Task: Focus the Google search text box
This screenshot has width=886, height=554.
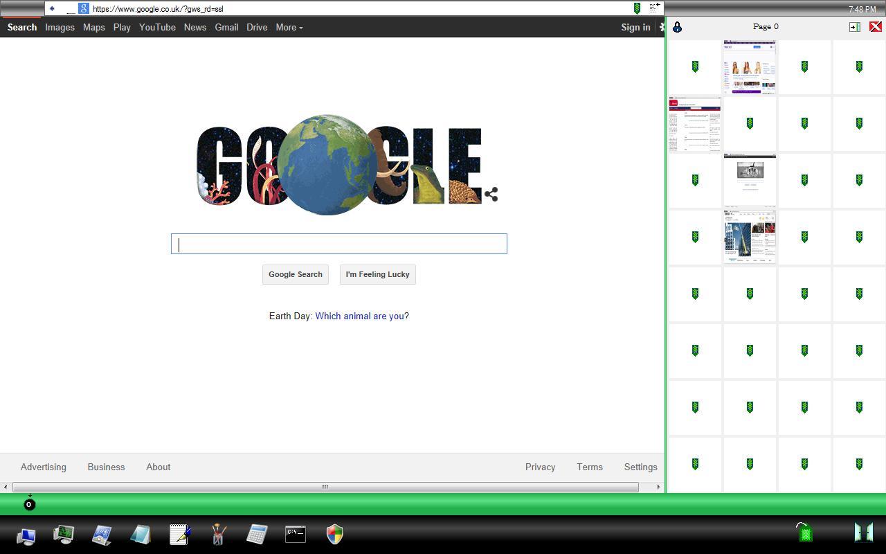Action: (339, 244)
